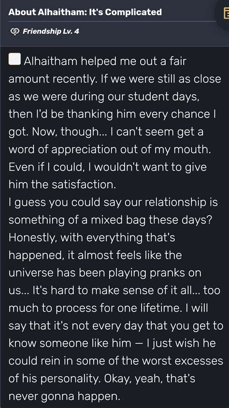The width and height of the screenshot is (229, 408).
Task: Click the gold notes icon at top right
Action: coord(226,13)
